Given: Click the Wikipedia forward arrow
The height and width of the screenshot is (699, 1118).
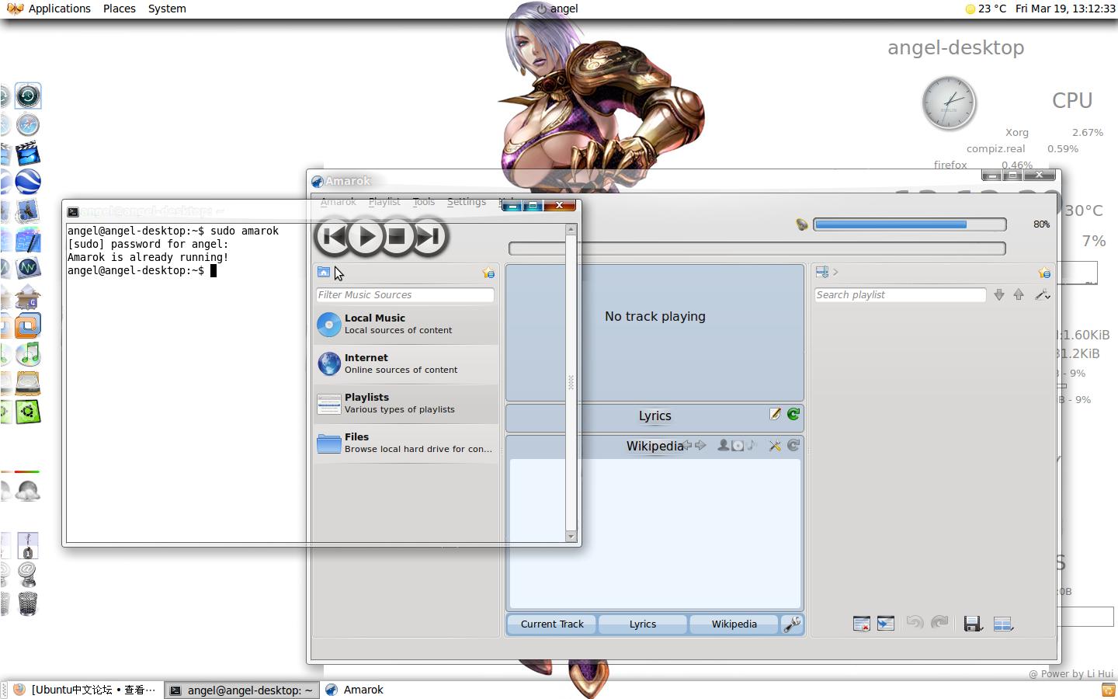Looking at the screenshot, I should 700,445.
